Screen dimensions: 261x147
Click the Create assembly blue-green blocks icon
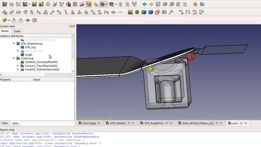4,4
